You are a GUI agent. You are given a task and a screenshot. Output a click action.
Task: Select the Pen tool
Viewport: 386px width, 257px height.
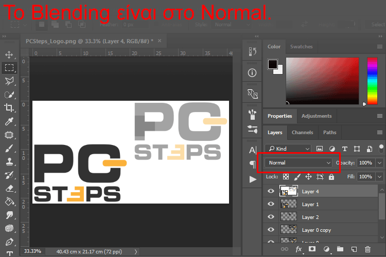(9, 242)
